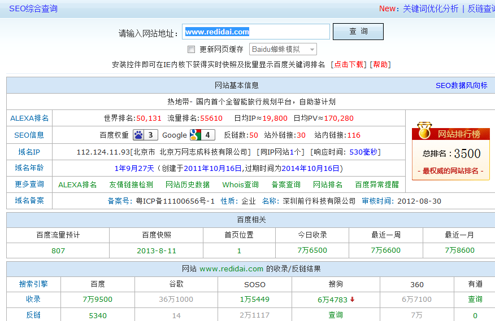This screenshot has height=321, width=495.
Task: Click the 最权威的网站排名 slogan
Action: pos(450,171)
